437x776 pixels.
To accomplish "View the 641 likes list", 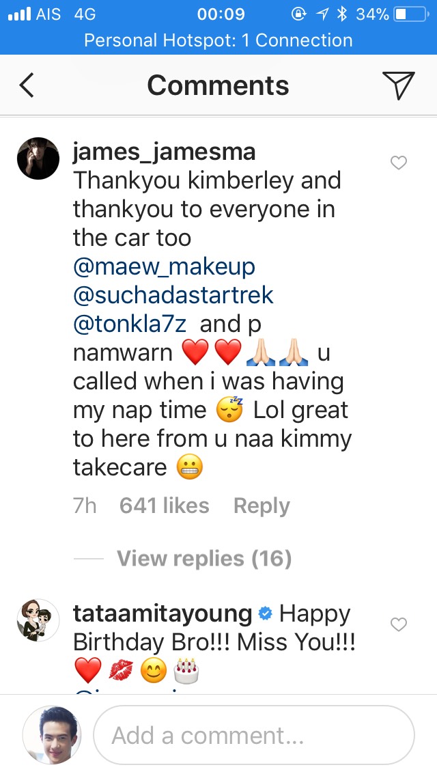I will pos(164,506).
